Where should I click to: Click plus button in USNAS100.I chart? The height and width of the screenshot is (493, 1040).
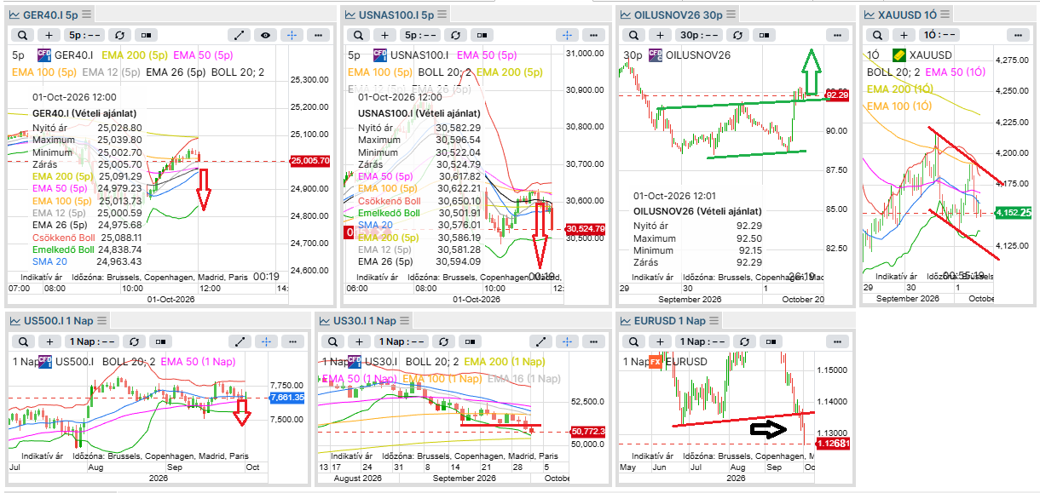click(385, 35)
